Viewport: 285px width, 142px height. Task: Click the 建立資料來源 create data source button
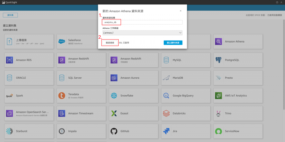pos(173,43)
